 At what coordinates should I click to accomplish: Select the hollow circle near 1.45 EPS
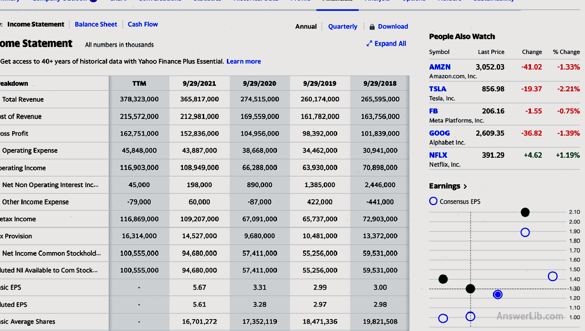553,276
